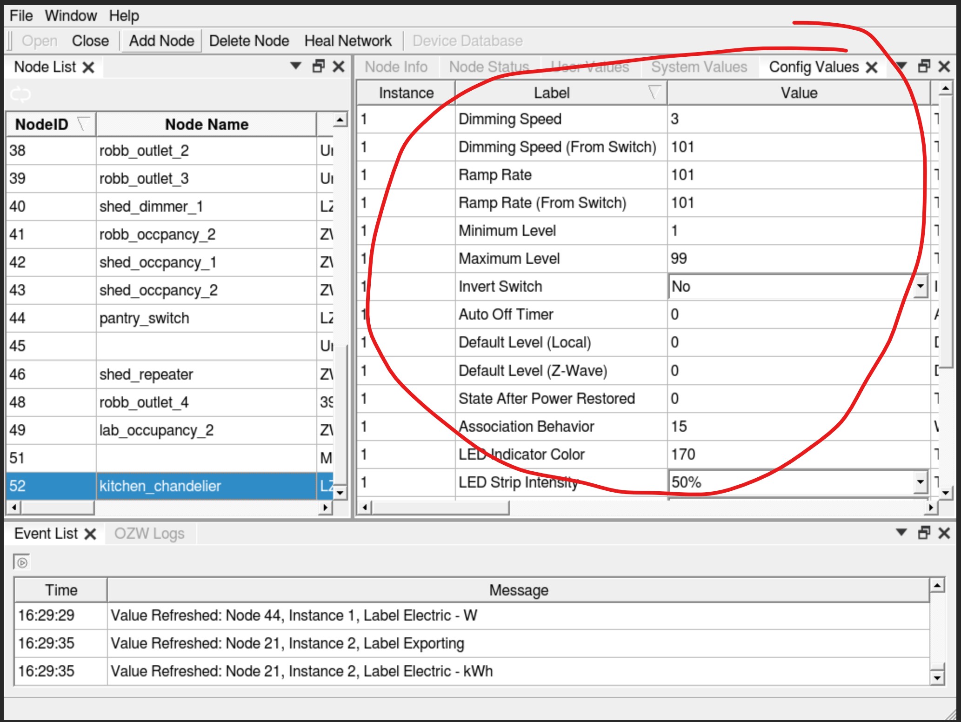Screen dimensions: 961x722
Task: Open the Invert Switch dropdown
Action: tap(920, 287)
